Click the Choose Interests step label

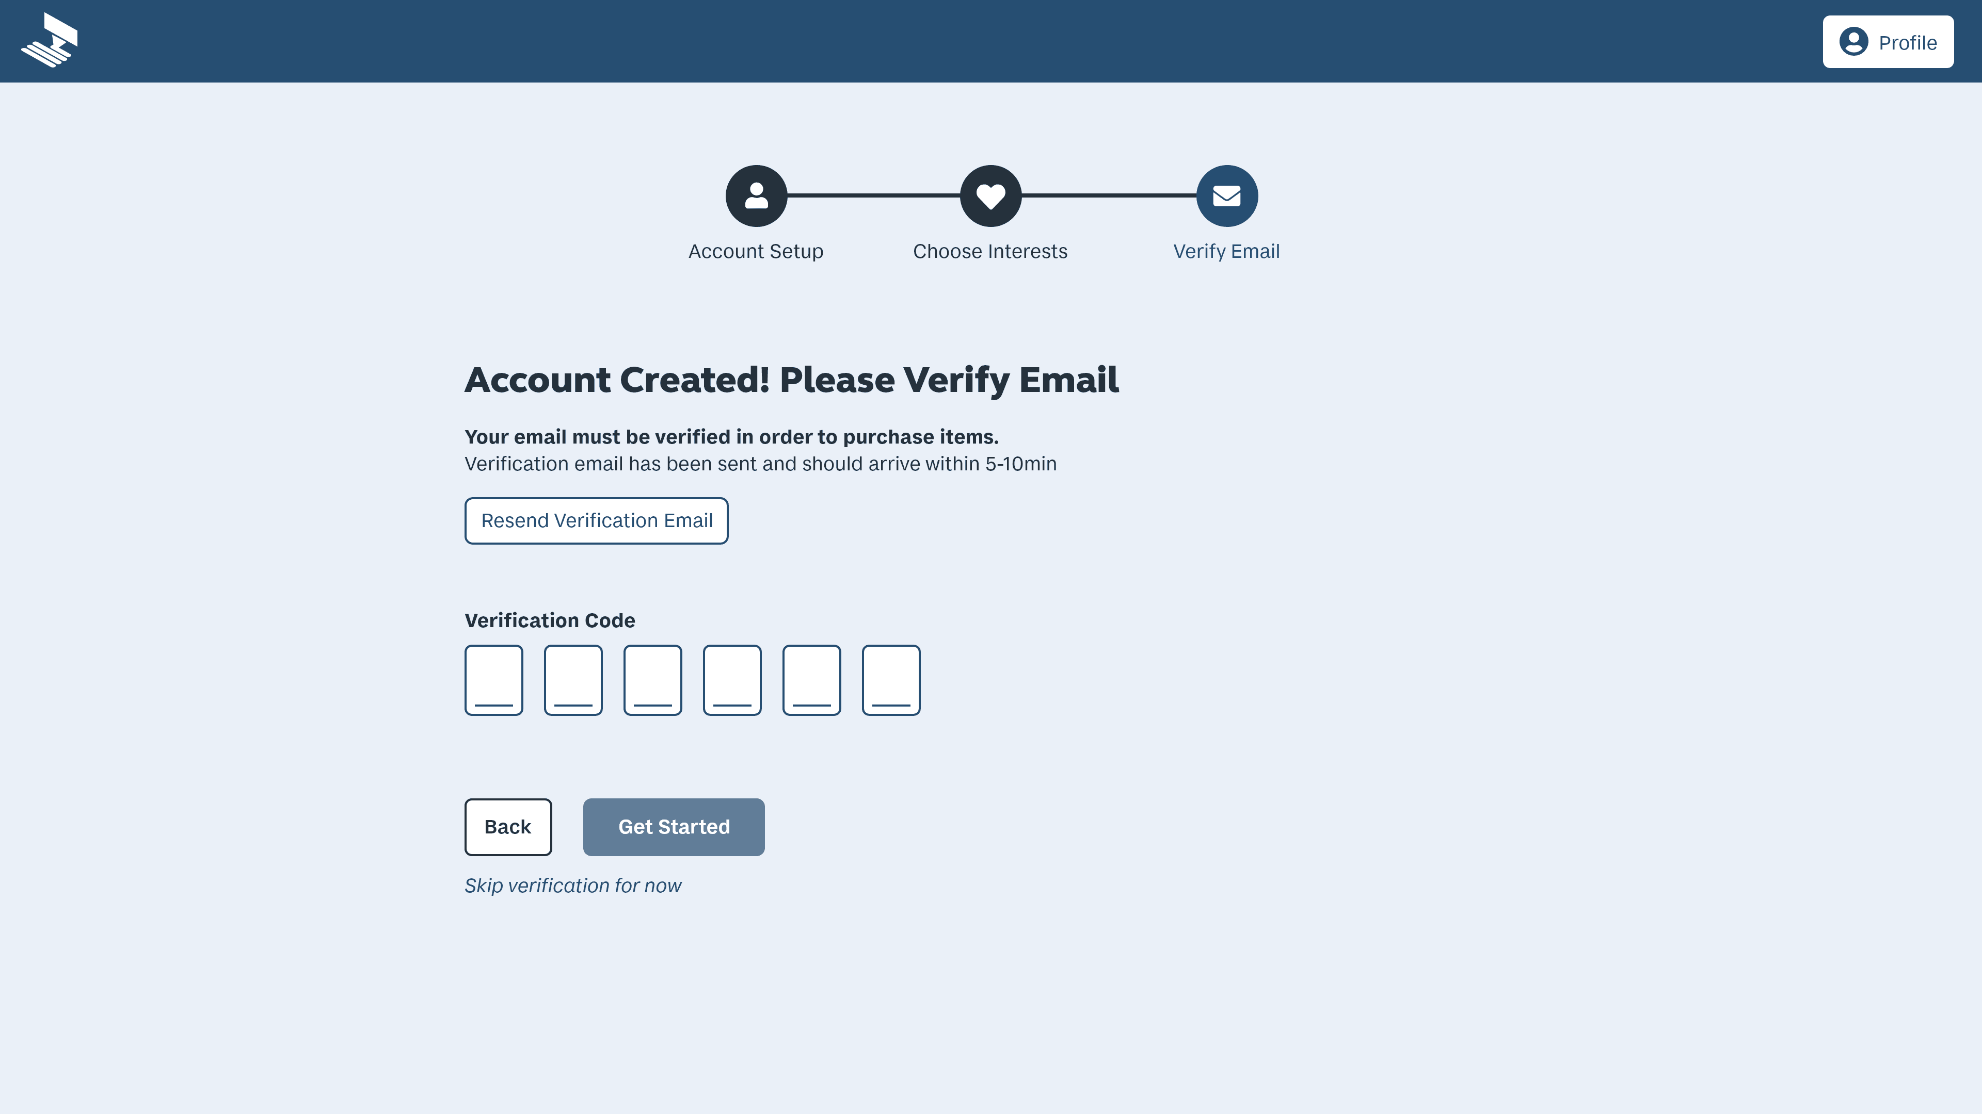coord(990,251)
